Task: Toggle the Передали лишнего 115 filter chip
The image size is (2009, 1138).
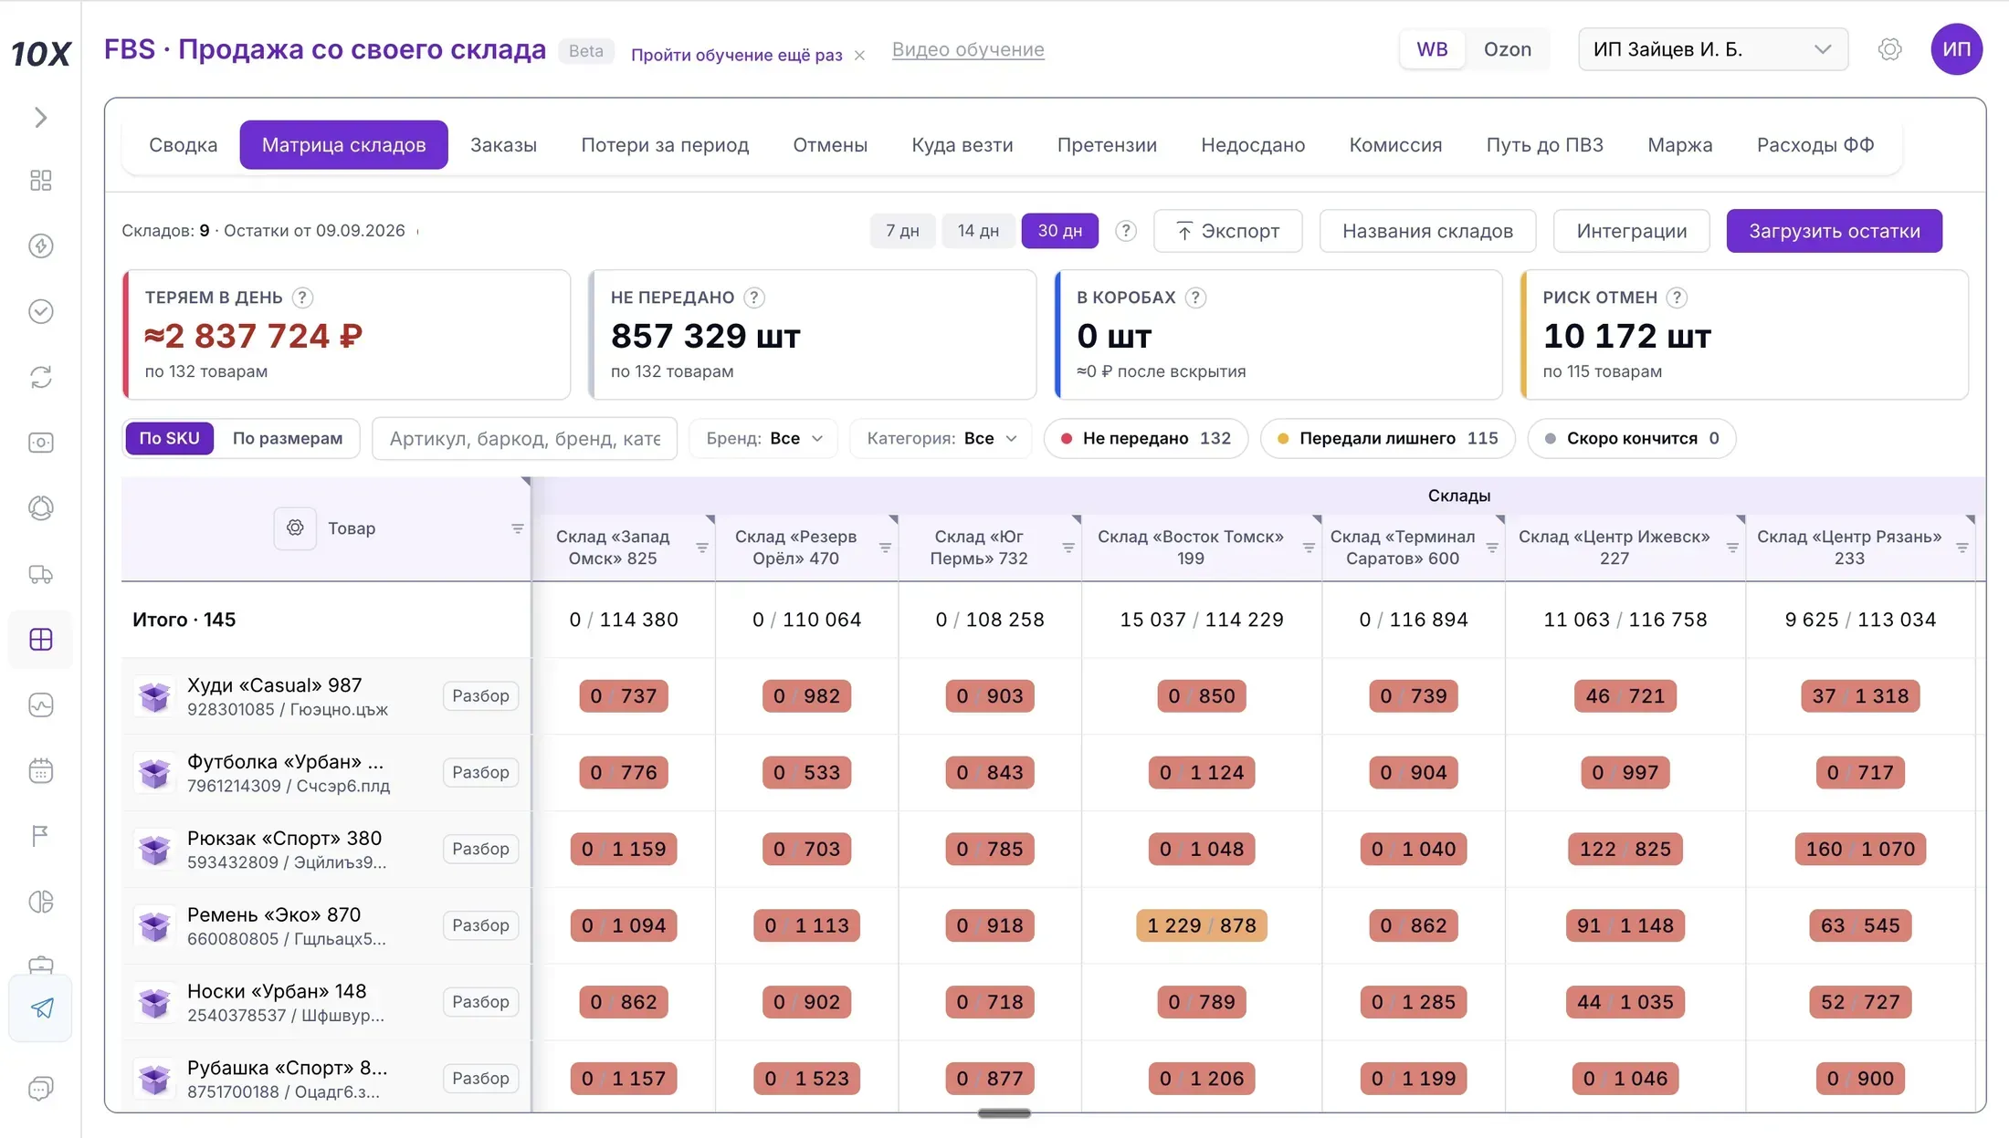Action: [1387, 438]
